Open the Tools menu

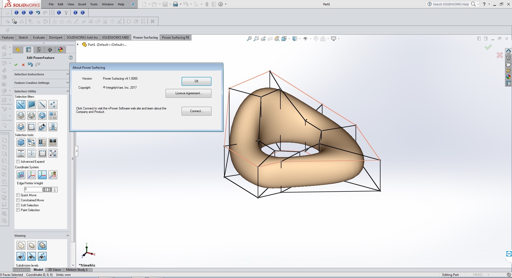(x=94, y=4)
